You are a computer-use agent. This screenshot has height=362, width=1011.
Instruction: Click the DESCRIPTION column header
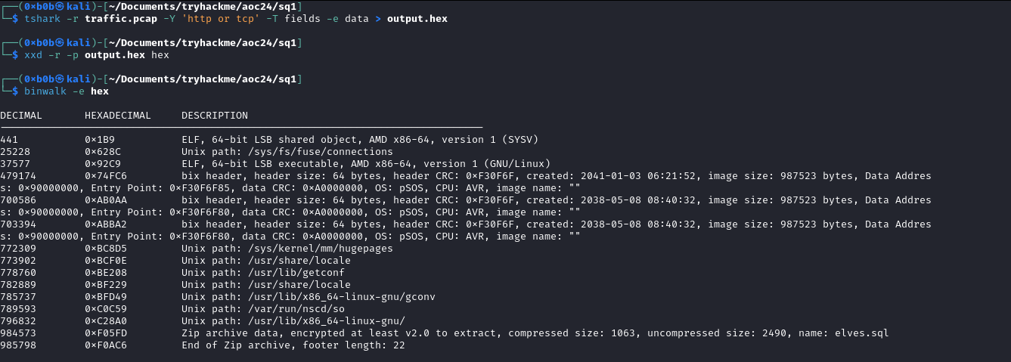[215, 116]
